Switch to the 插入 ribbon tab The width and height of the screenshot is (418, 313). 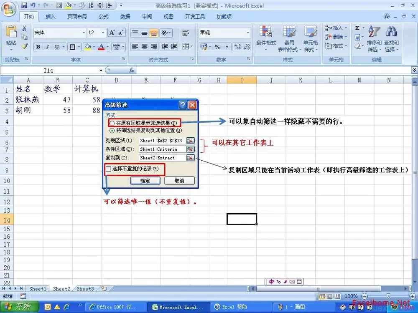[x=51, y=17]
